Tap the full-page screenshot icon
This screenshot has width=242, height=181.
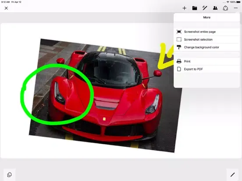pos(179,32)
